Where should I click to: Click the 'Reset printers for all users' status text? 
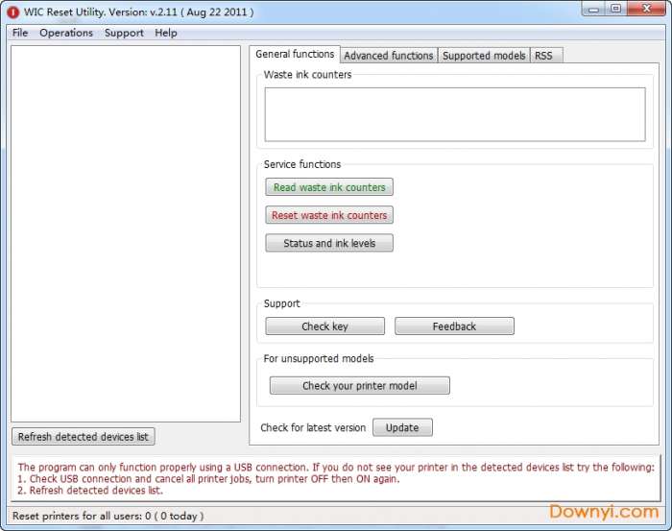pyautogui.click(x=108, y=516)
